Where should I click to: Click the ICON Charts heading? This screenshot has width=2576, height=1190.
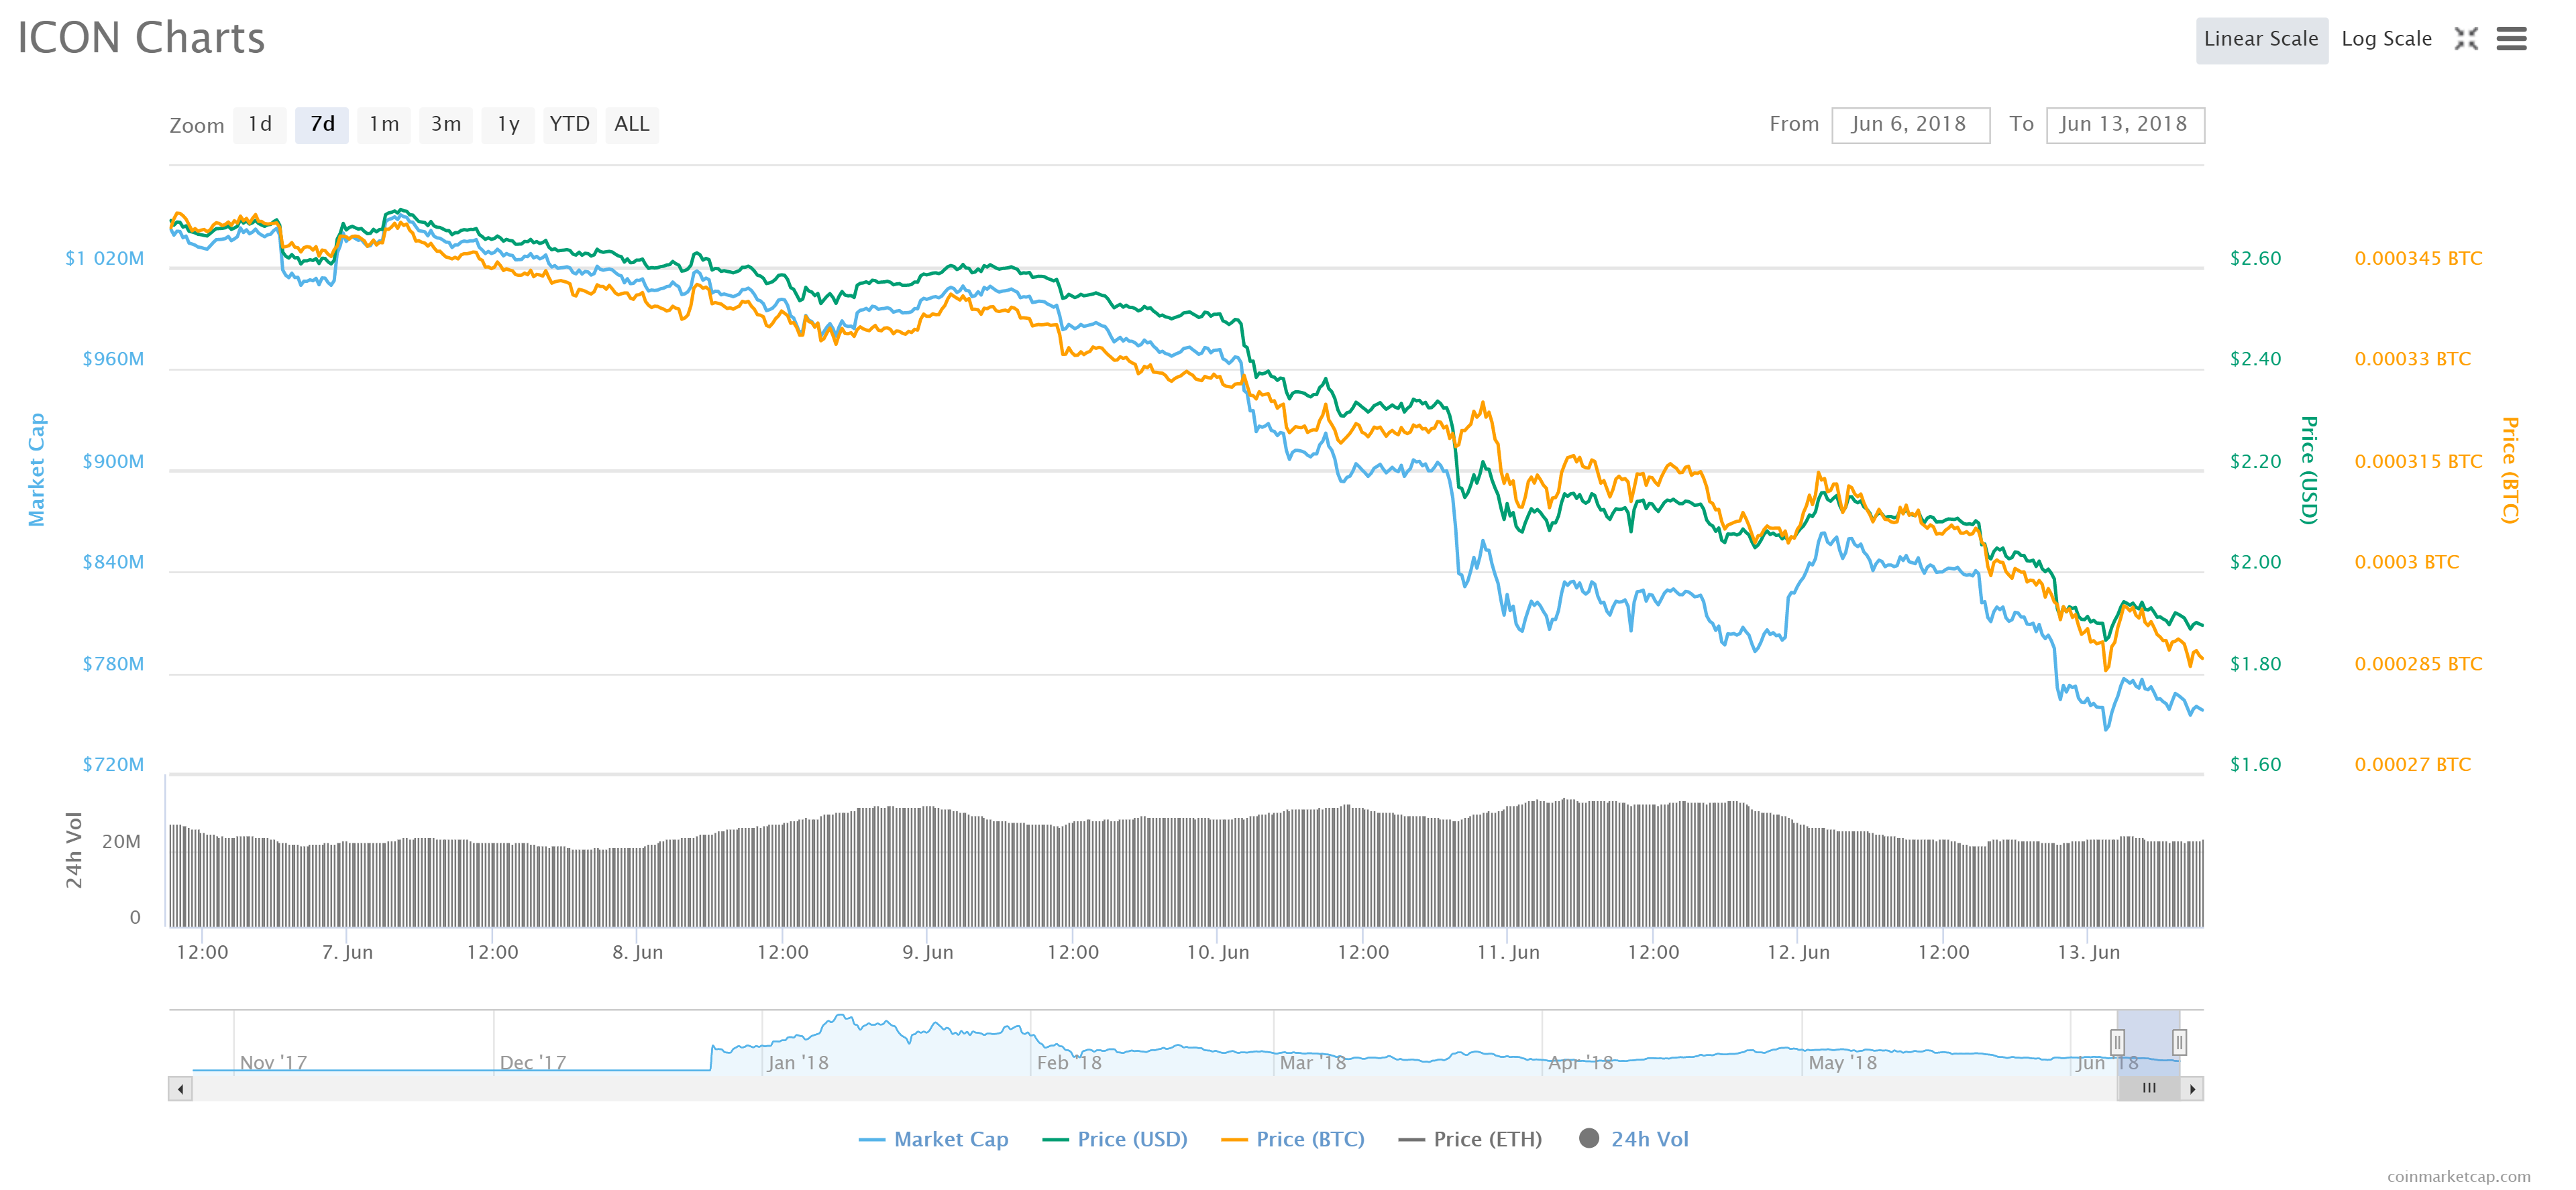(x=141, y=38)
